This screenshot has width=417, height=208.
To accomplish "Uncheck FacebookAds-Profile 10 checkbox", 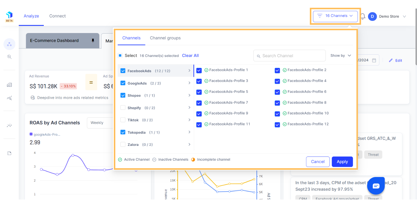I will pyautogui.click(x=277, y=114).
